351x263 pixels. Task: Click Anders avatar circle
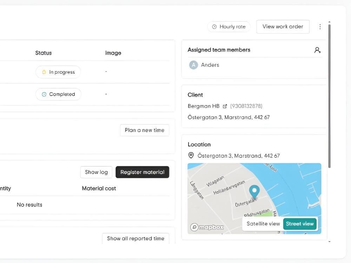click(x=193, y=65)
